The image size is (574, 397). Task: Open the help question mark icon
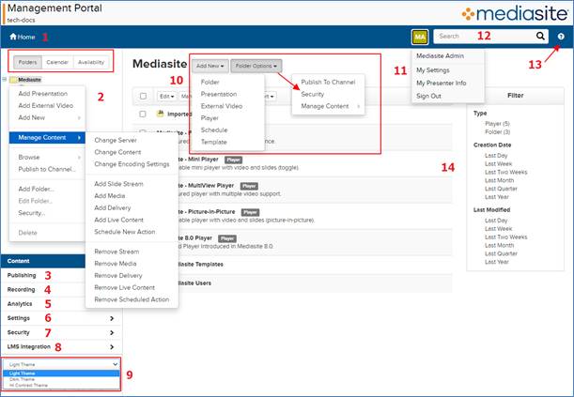click(x=561, y=37)
